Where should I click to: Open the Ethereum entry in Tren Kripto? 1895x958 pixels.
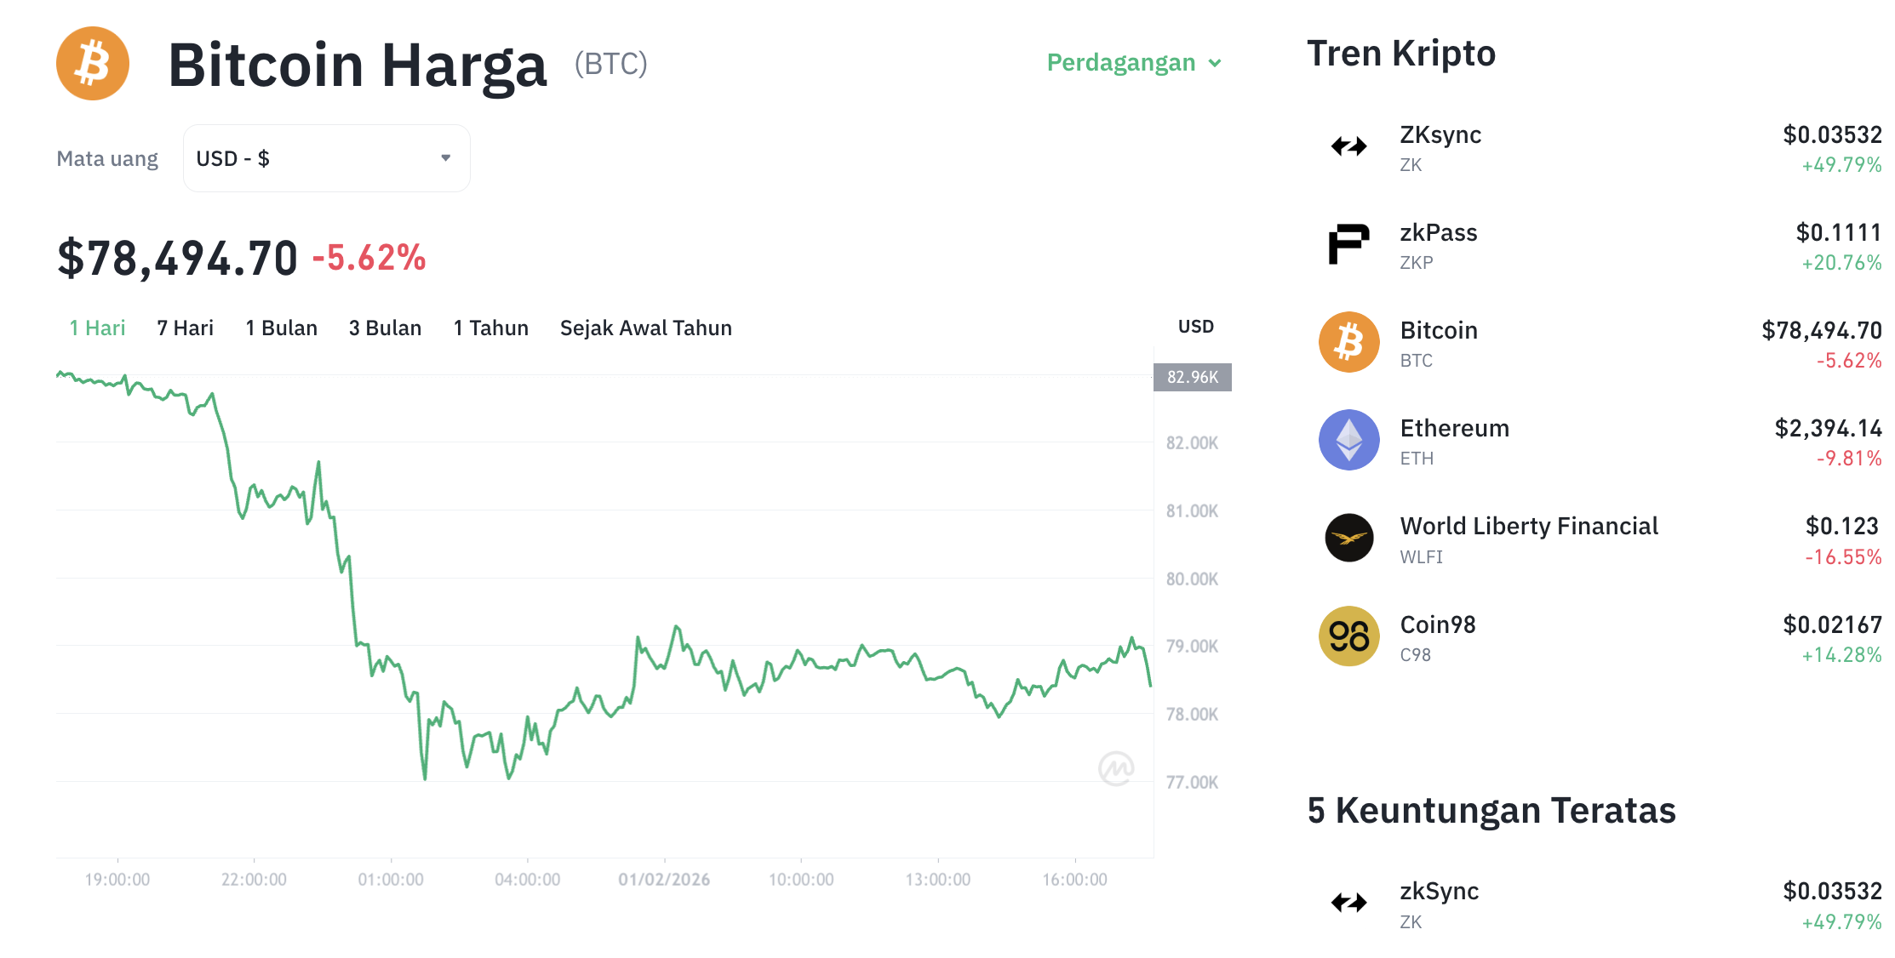pos(1454,428)
